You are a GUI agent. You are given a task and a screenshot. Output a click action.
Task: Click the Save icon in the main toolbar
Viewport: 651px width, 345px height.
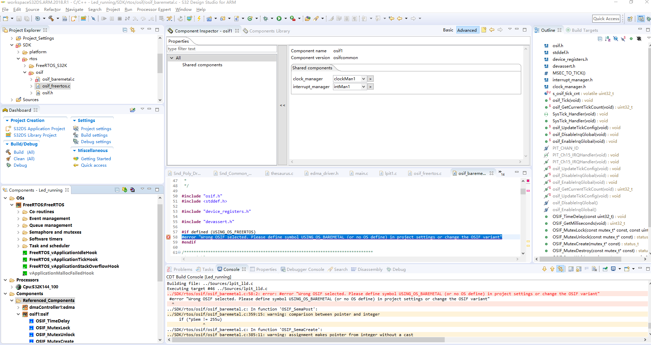(19, 18)
